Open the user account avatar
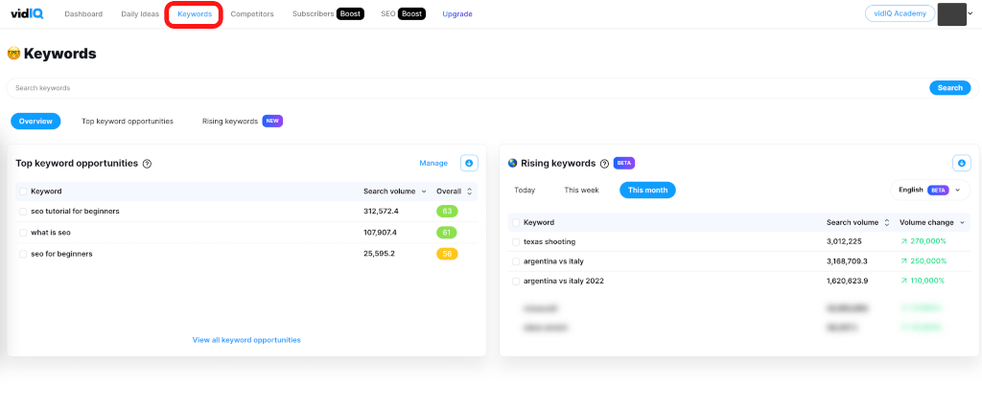This screenshot has width=982, height=407. 952,13
